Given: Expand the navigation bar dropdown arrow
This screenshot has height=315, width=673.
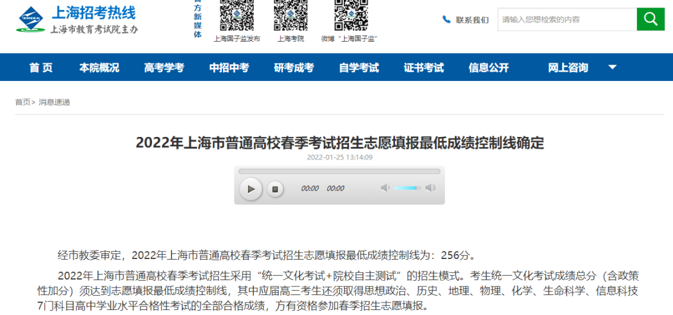Looking at the screenshot, I should coord(612,67).
